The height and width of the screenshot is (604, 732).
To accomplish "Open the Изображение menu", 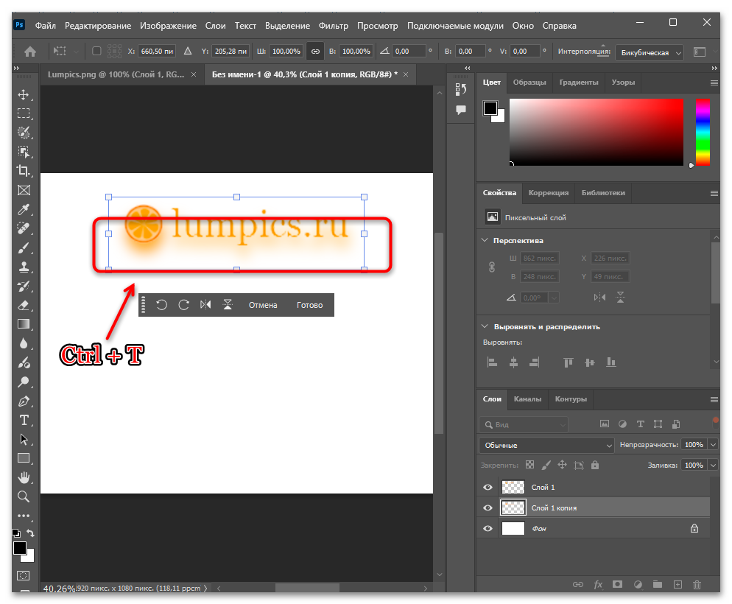I will (x=168, y=26).
